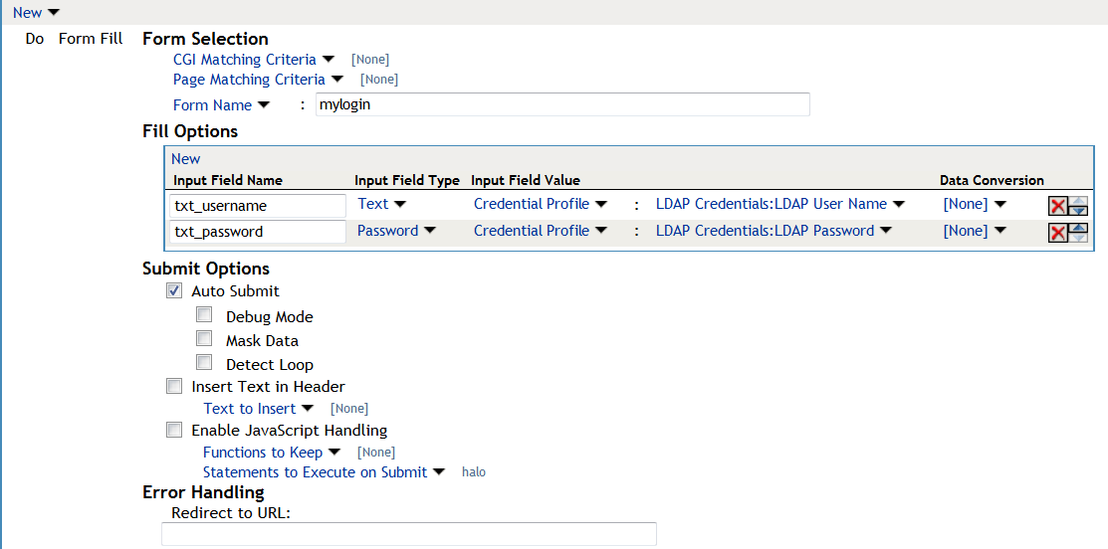
Task: Open the Form Name dropdown
Action: pos(221,105)
